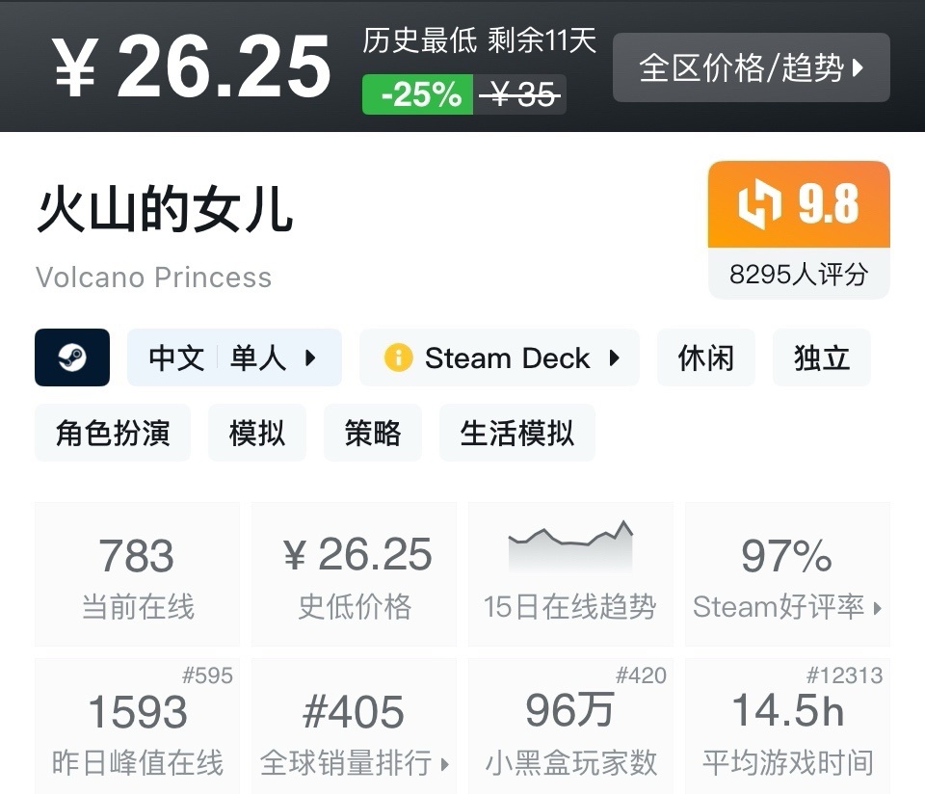Viewport: 925px width, 794px height.
Task: Click the Xiaoheihe score logo icon
Action: (759, 205)
